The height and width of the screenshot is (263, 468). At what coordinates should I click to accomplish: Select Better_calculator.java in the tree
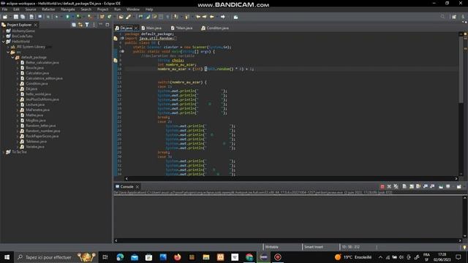42,63
